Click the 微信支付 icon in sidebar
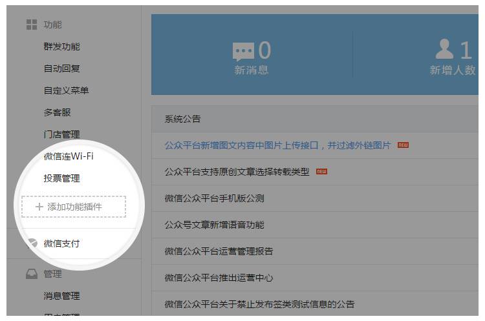 31,243
